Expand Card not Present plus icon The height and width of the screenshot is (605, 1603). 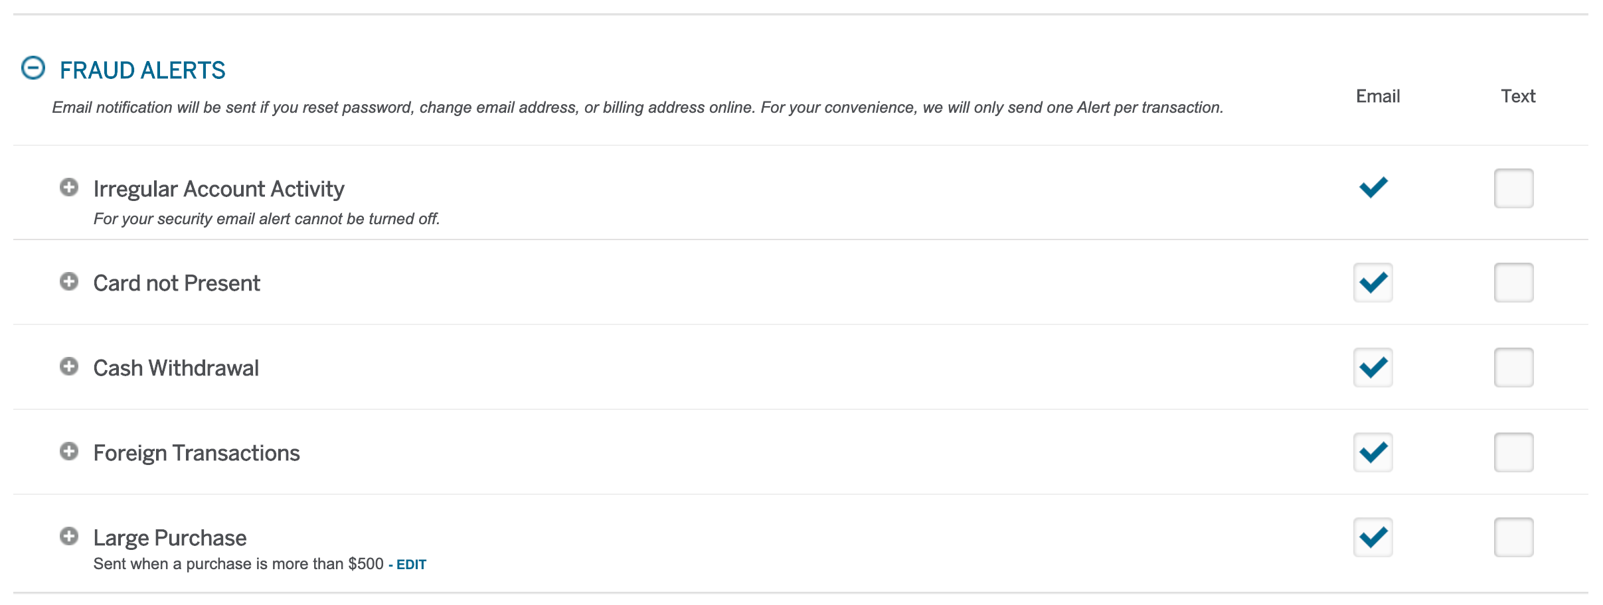point(69,282)
